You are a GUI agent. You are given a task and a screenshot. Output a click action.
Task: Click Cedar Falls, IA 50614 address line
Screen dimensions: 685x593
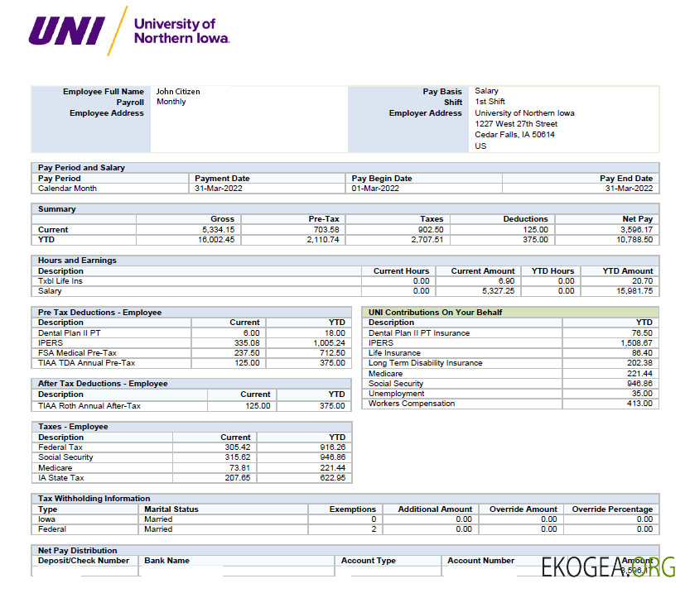click(x=514, y=135)
